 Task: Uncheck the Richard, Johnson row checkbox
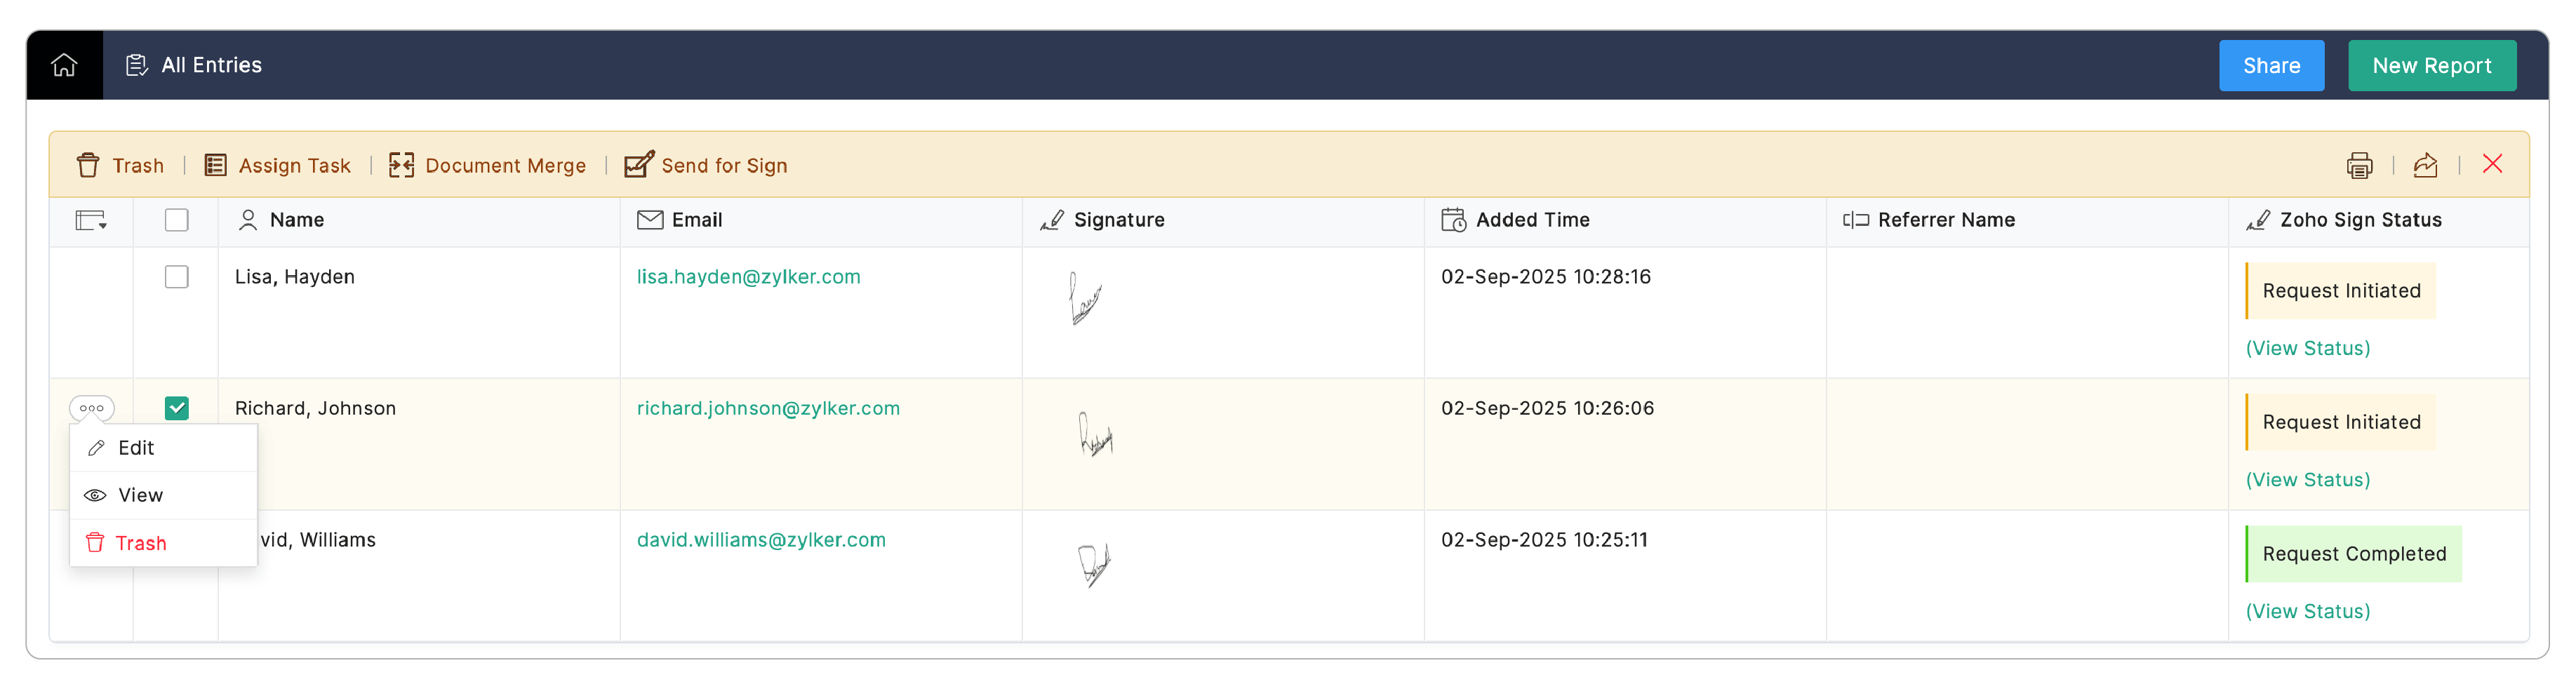pyautogui.click(x=176, y=408)
